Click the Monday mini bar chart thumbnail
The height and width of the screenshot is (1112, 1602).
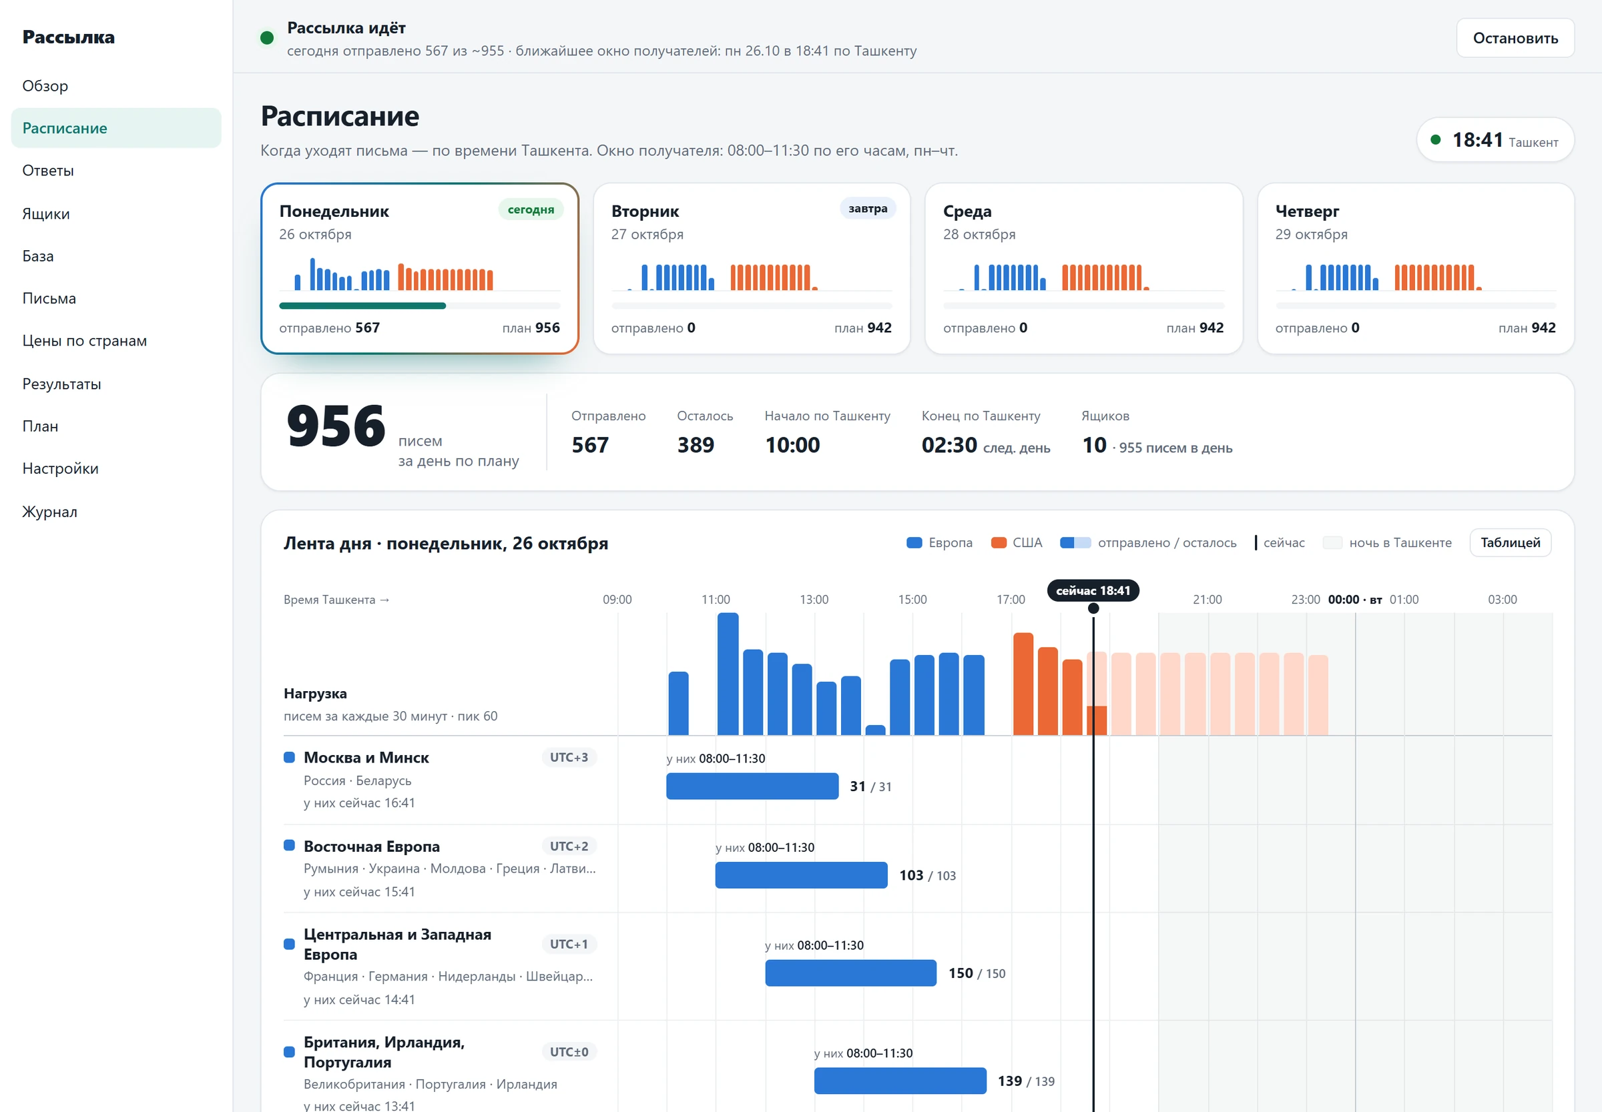420,275
